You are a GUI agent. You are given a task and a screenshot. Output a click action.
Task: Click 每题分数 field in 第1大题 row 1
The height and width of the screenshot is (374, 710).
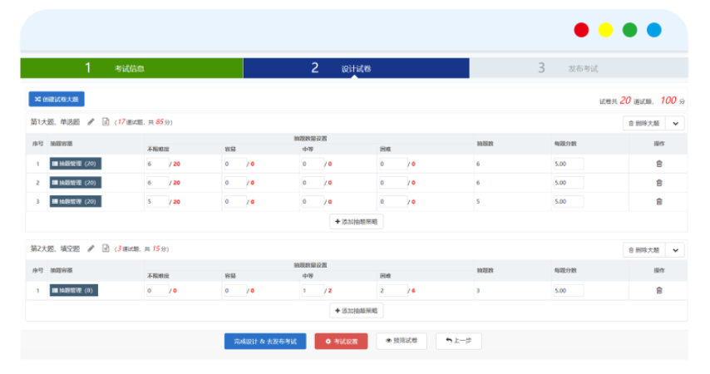568,164
